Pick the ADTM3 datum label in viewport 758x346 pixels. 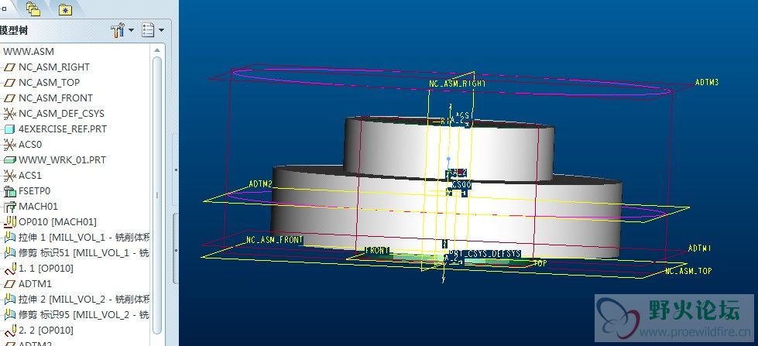pyautogui.click(x=707, y=82)
